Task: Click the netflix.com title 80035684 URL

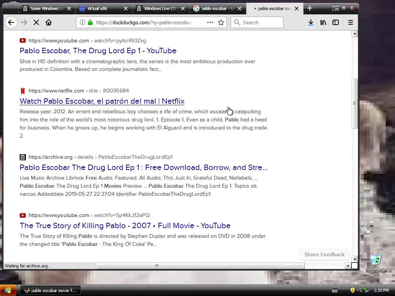Action: (79, 91)
